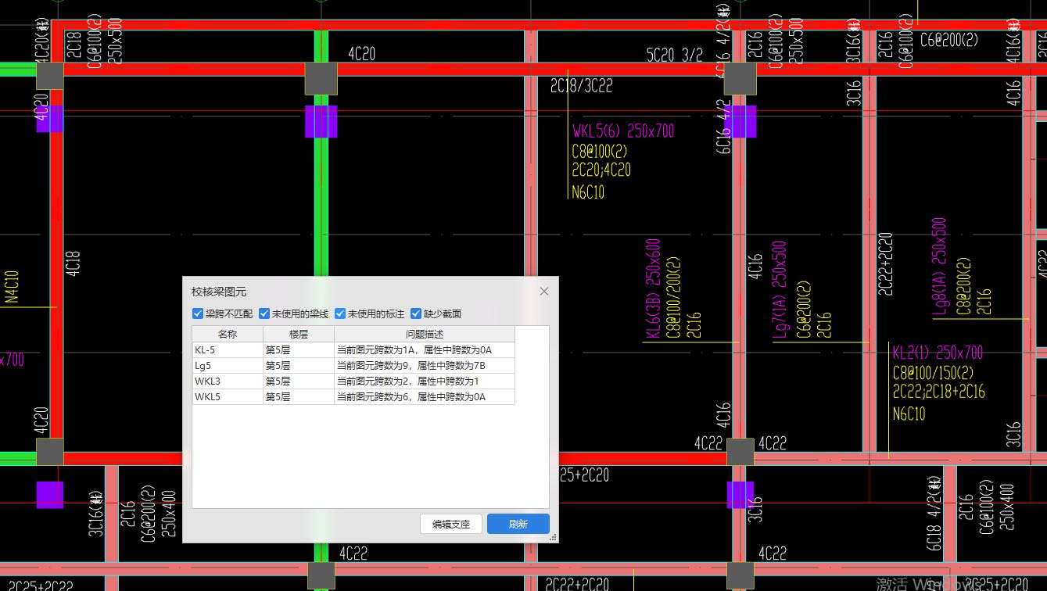The image size is (1047, 591).
Task: Click the C8@100/150(2) annotation
Action: [934, 372]
